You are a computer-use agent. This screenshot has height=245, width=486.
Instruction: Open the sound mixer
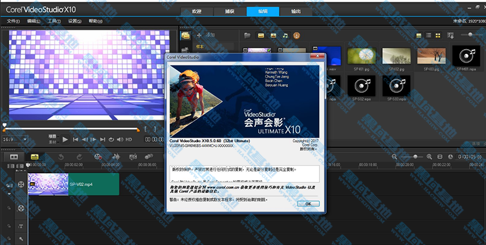[x=116, y=157]
